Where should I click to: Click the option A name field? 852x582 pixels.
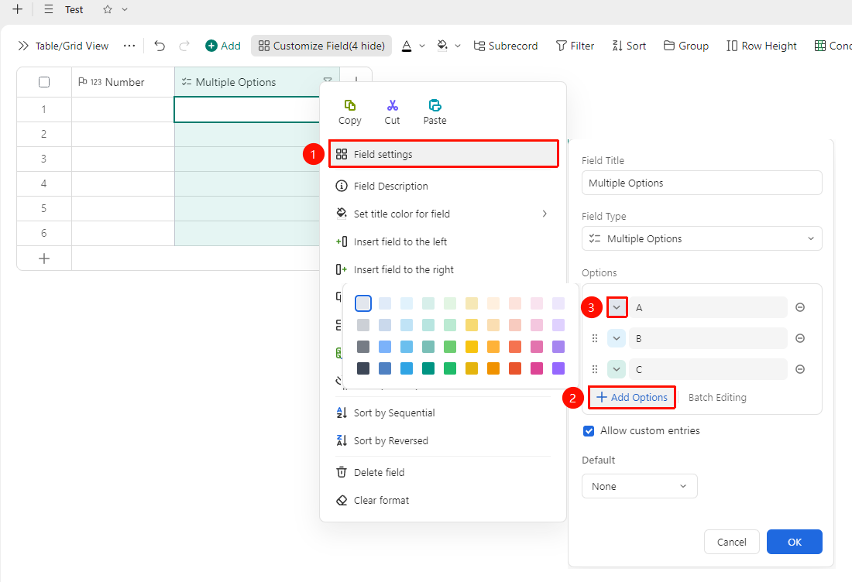[x=708, y=307]
